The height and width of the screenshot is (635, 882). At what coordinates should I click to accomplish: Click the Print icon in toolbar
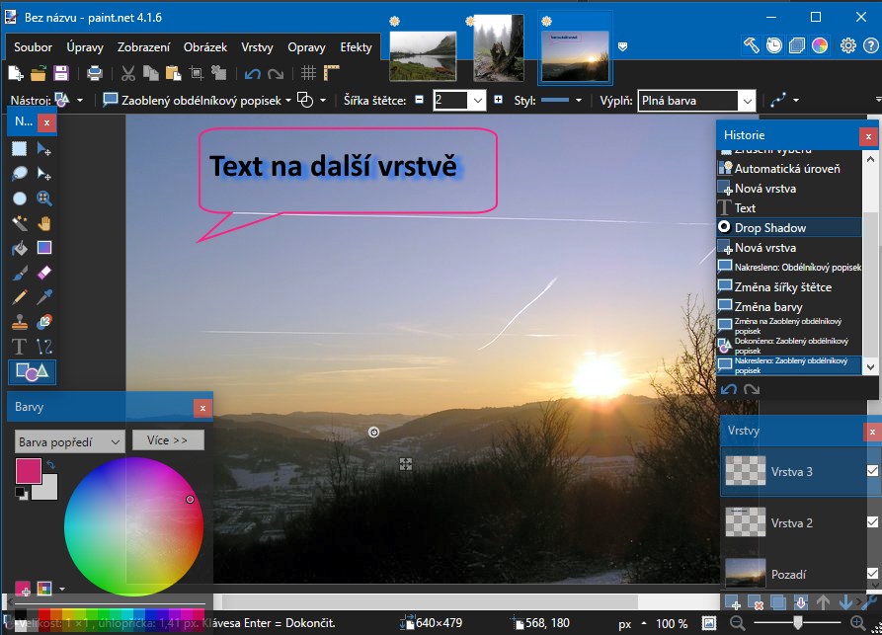click(95, 73)
